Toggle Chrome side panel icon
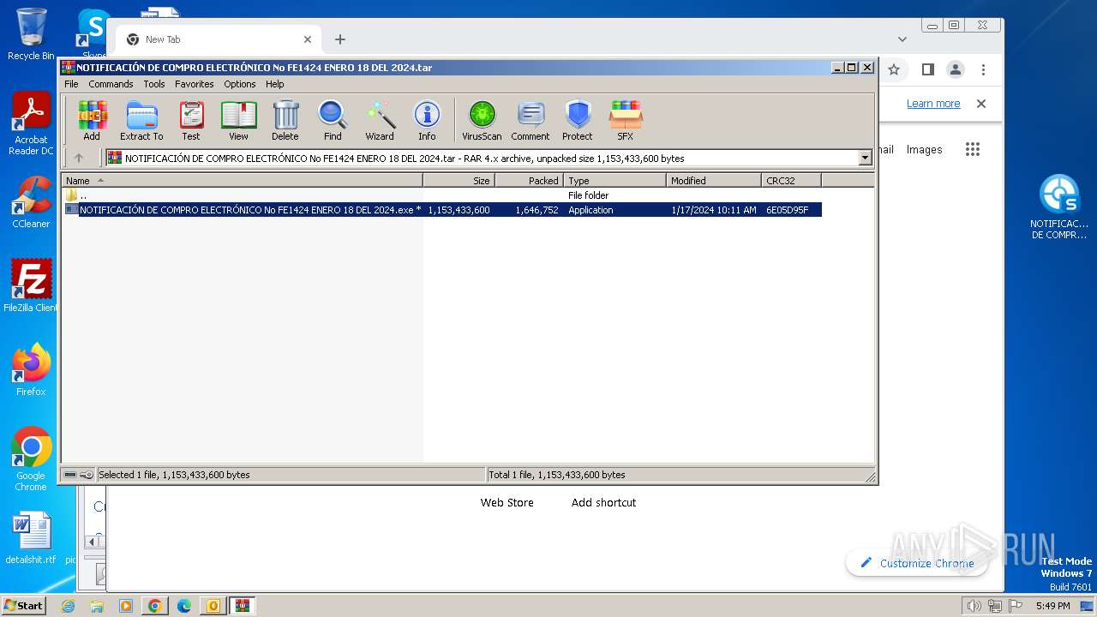This screenshot has height=617, width=1097. 927,69
